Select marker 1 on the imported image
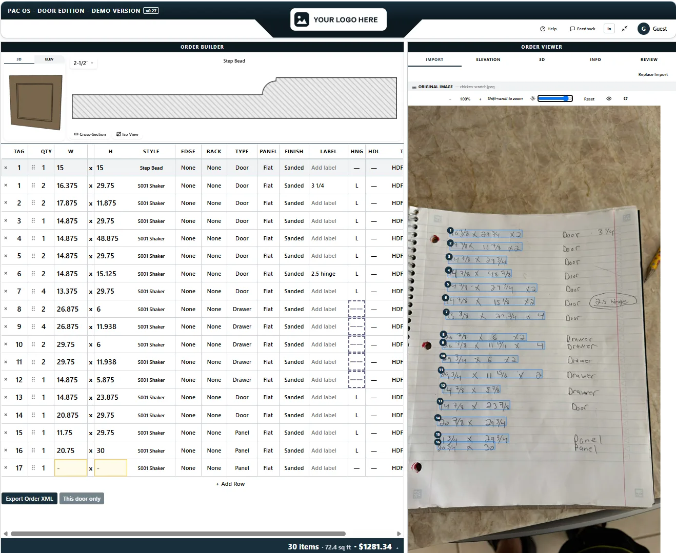The width and height of the screenshot is (676, 553). pyautogui.click(x=450, y=231)
